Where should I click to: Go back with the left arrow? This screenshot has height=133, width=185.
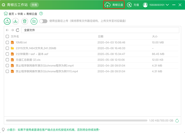click(x=7, y=30)
